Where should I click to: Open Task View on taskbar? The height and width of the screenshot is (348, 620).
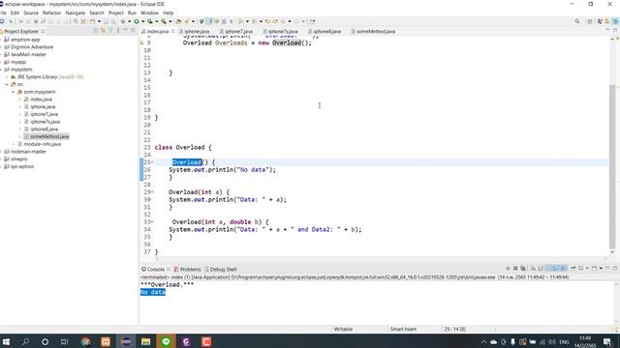pos(65,341)
